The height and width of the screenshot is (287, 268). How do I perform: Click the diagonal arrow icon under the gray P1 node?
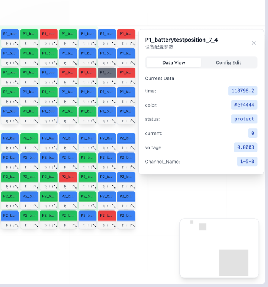113,82
